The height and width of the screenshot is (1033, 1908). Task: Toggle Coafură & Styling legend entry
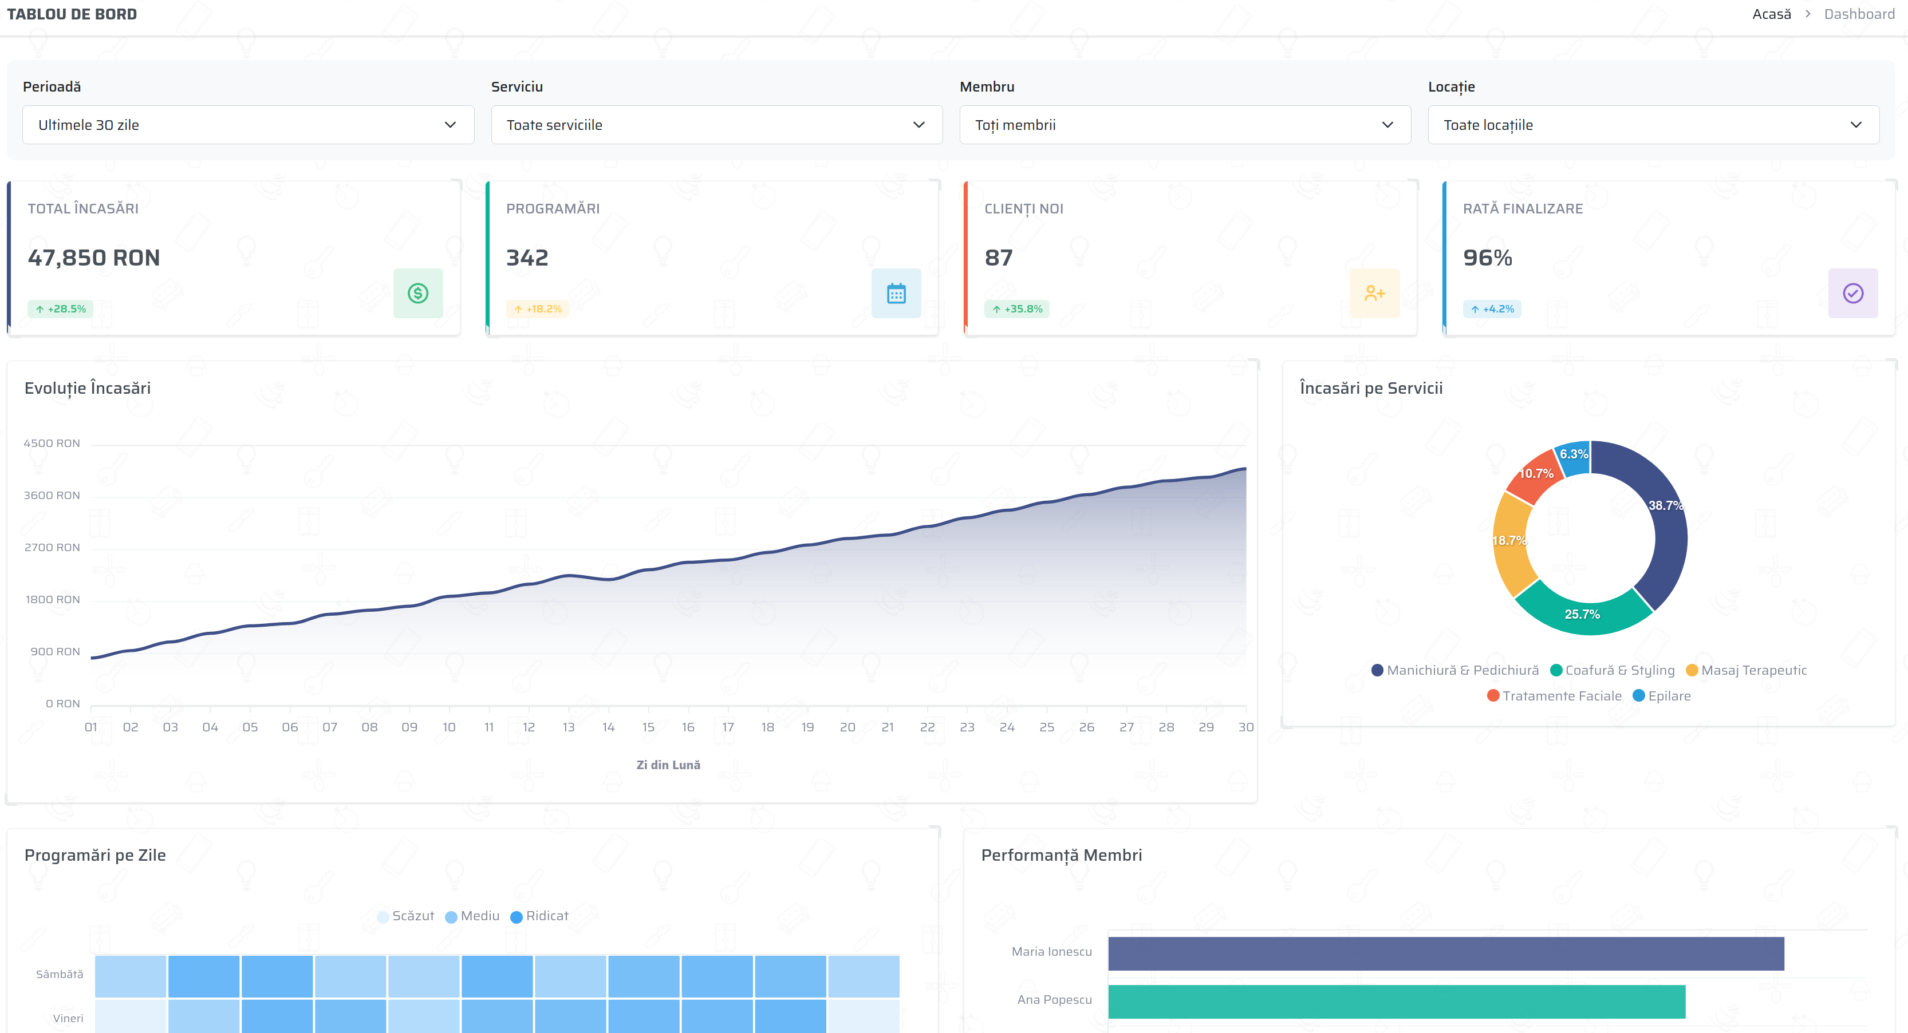[1612, 670]
